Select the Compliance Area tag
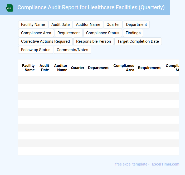 (36, 33)
